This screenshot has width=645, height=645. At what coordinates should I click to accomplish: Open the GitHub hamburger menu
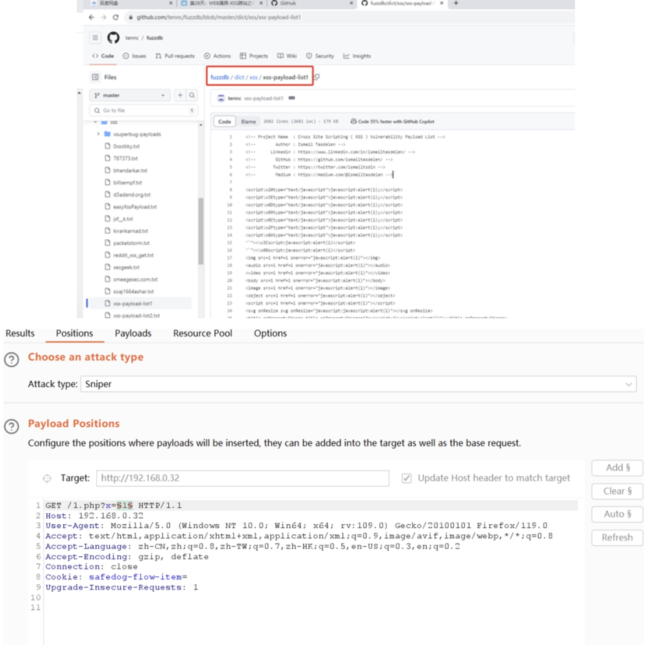click(x=95, y=38)
